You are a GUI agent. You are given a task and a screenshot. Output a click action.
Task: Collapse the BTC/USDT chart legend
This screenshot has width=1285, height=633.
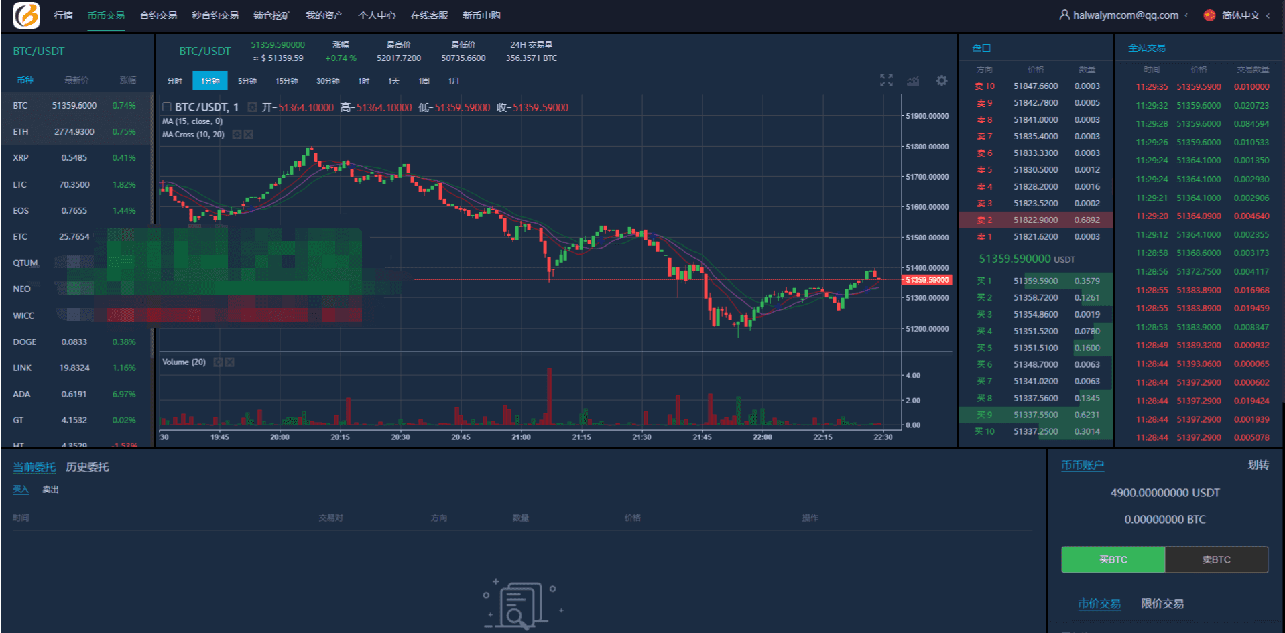tap(167, 107)
